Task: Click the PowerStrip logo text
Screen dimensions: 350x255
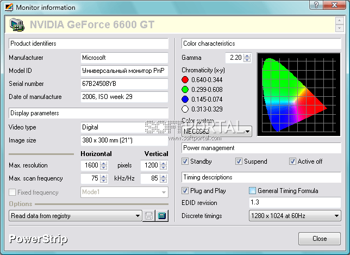Action: coord(38,239)
